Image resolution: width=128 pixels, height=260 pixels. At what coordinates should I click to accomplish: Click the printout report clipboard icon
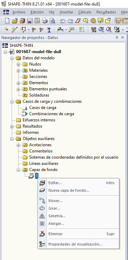(37, 21)
